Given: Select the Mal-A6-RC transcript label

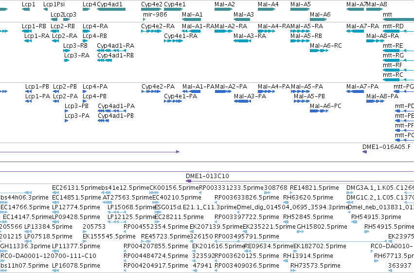Looking at the screenshot, I should tap(326, 45).
